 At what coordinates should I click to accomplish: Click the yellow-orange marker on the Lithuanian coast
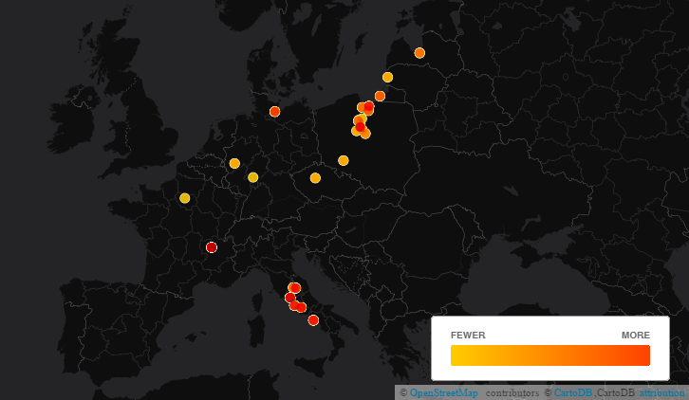click(387, 78)
